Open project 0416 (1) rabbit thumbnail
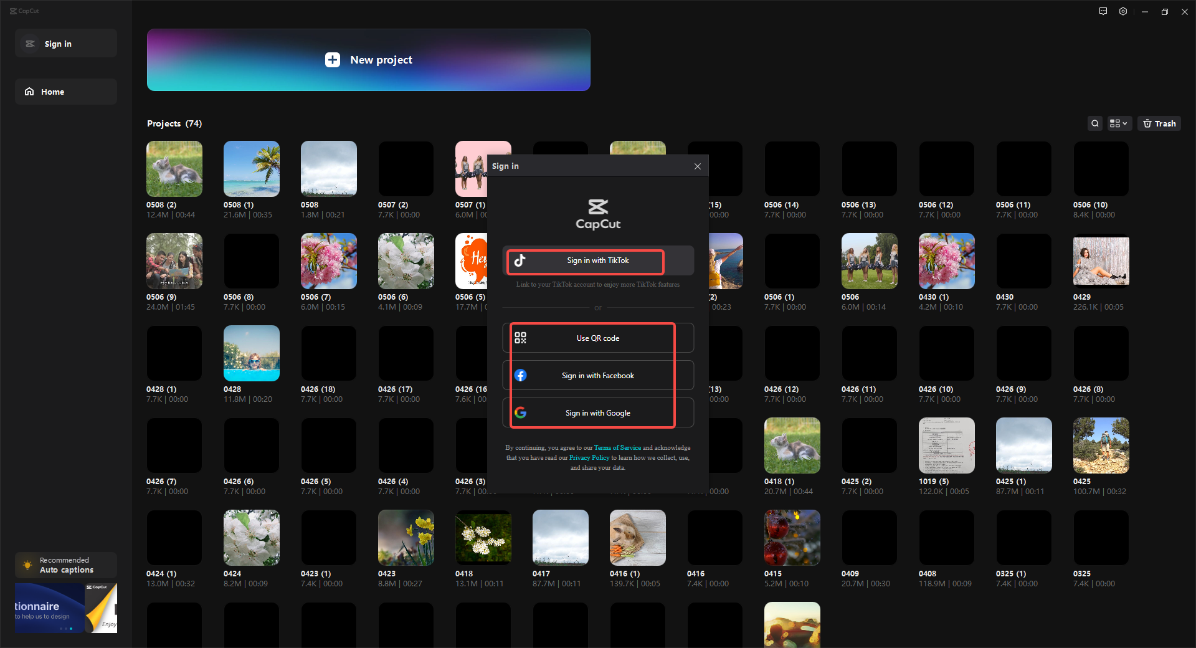The width and height of the screenshot is (1196, 648). (638, 538)
